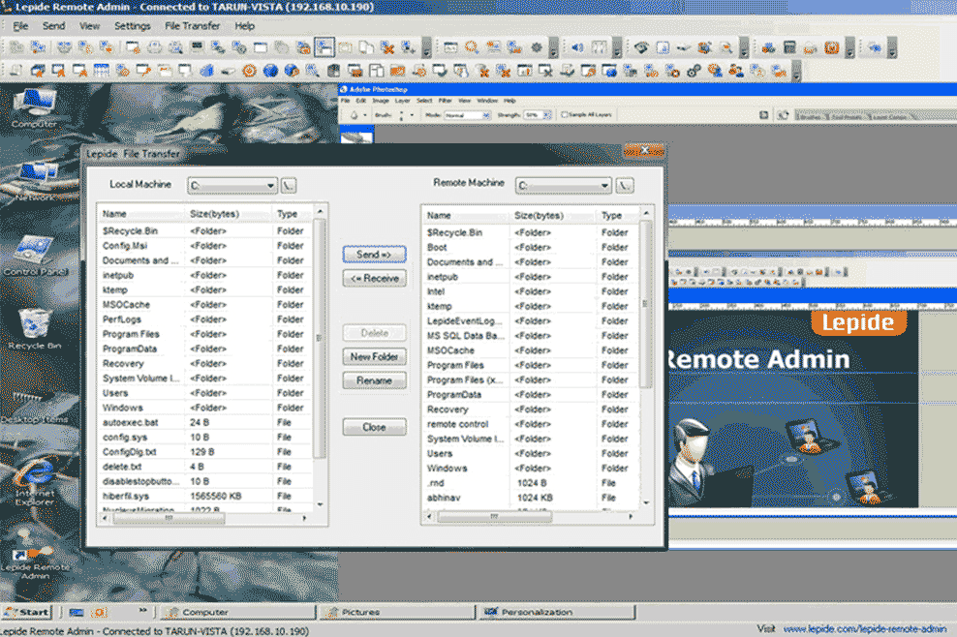This screenshot has width=957, height=637.
Task: Click the Local Machine horizontal scrollbar
Action: pyautogui.click(x=205, y=519)
